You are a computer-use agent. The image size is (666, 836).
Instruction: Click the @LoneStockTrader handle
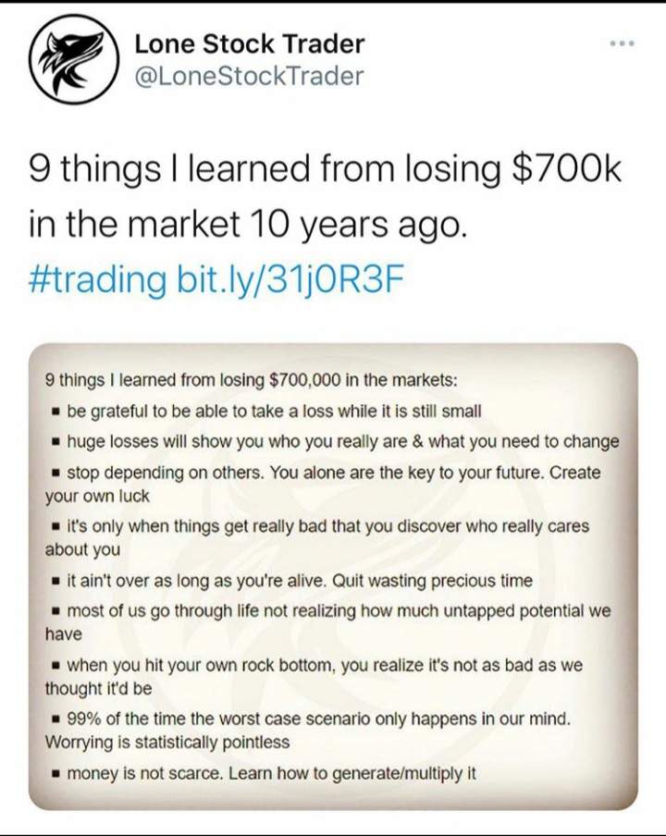pyautogui.click(x=249, y=76)
